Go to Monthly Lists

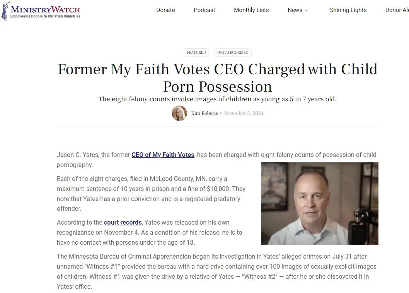[x=251, y=10]
